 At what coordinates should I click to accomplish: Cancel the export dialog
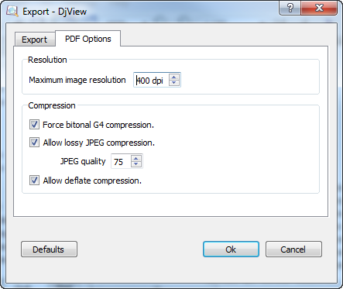coord(293,249)
